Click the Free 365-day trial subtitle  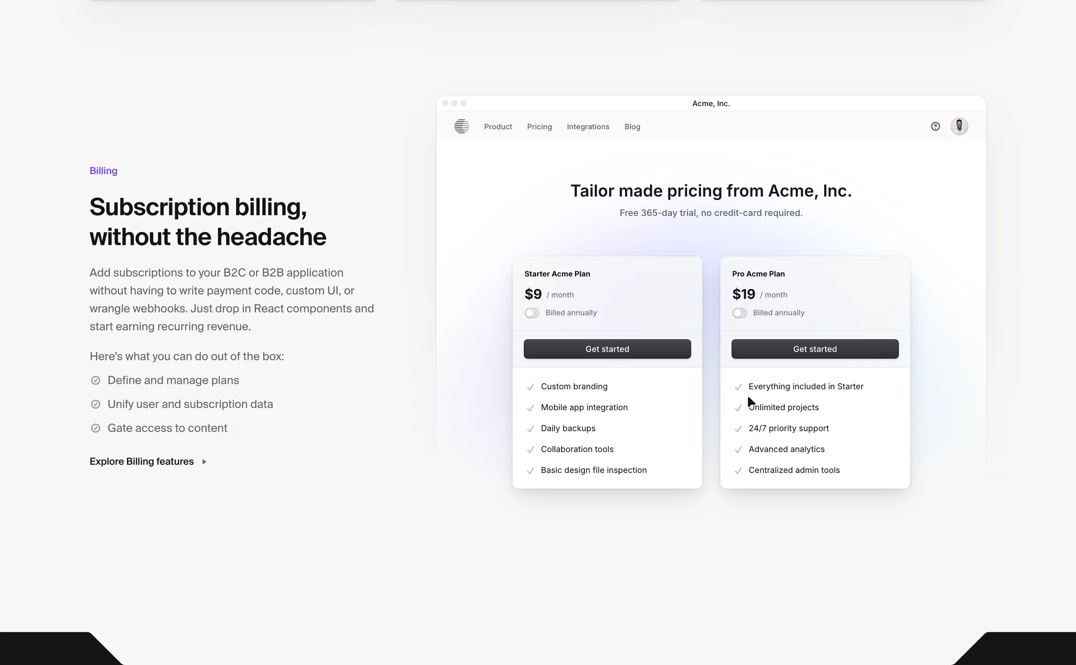[x=711, y=213]
